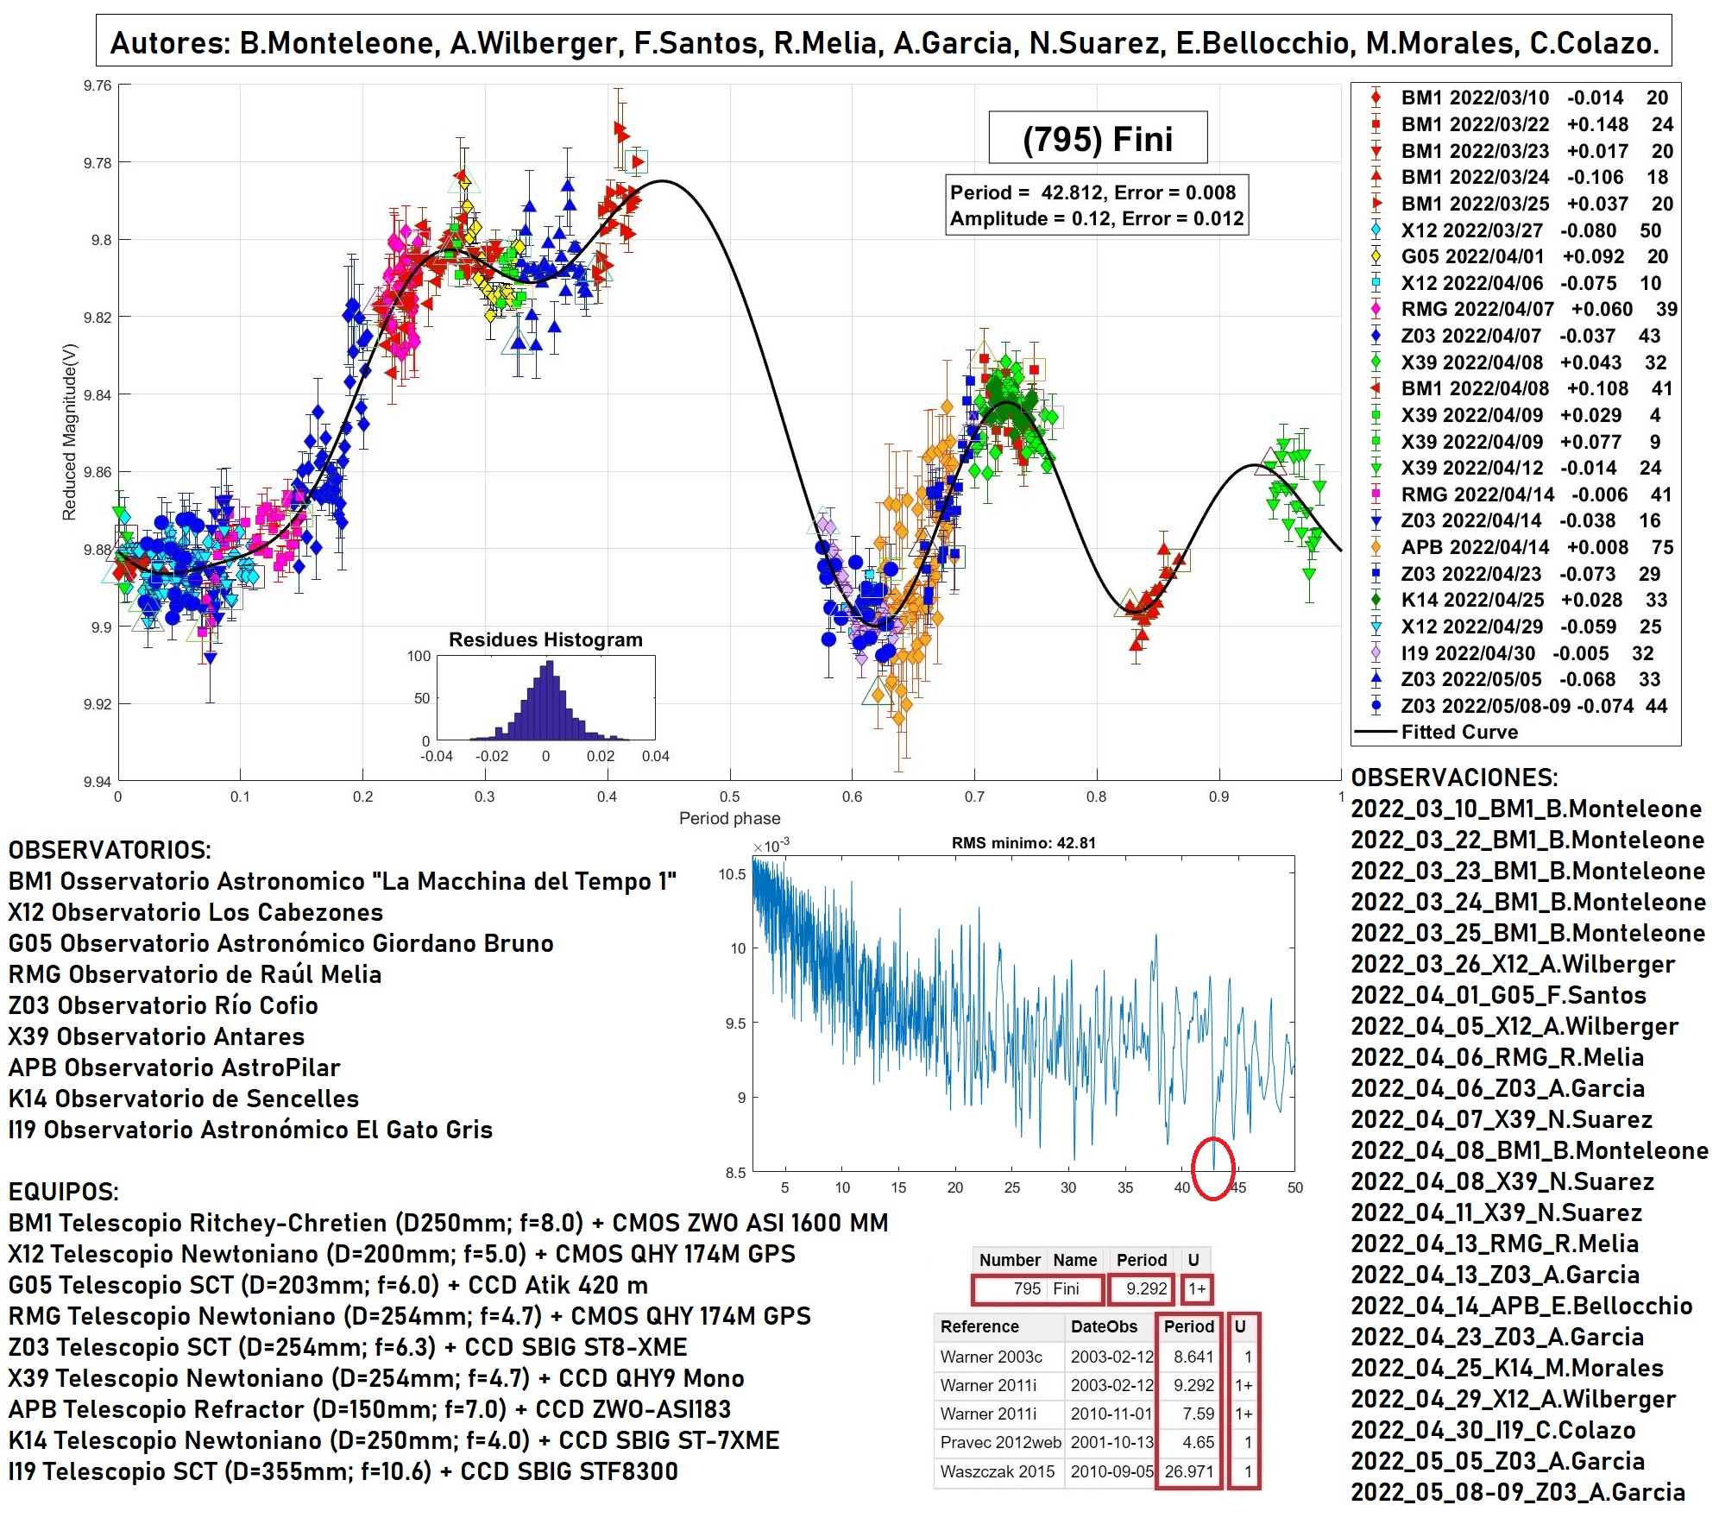Select BM1 Telescopio Ritchey-Chretien equipment line
Viewport: 1719px width, 1524px height.
tap(448, 1223)
